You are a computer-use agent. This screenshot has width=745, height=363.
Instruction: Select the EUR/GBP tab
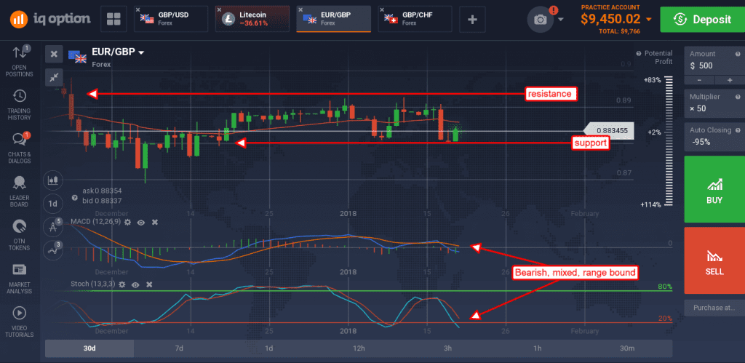coord(333,19)
